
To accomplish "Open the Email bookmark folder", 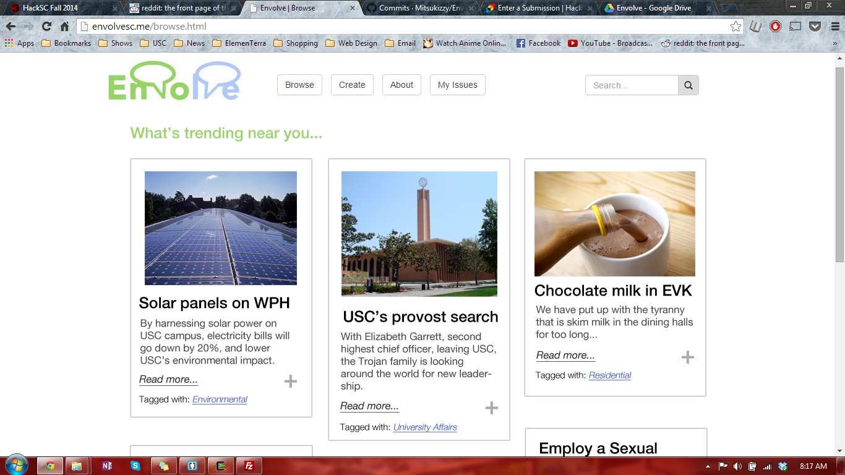I will pos(400,43).
